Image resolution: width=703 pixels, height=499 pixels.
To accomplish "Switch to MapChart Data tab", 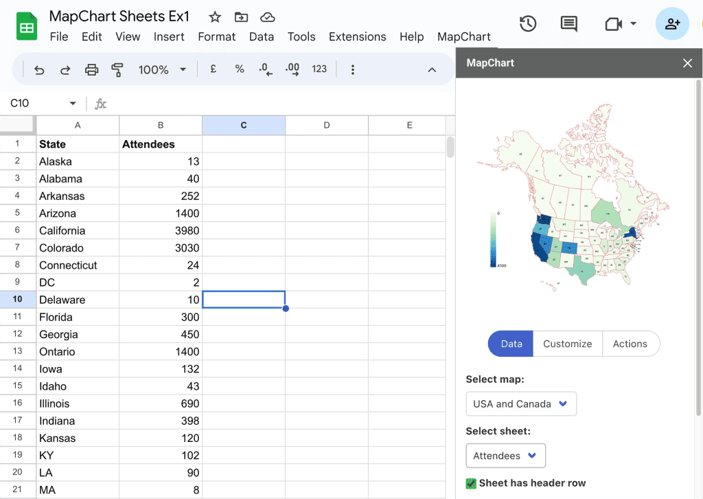I will tap(511, 344).
